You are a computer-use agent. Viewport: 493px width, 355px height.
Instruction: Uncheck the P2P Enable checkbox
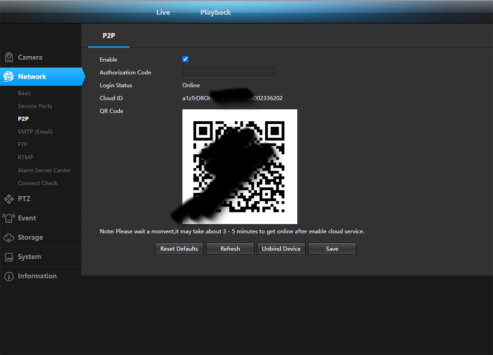185,59
